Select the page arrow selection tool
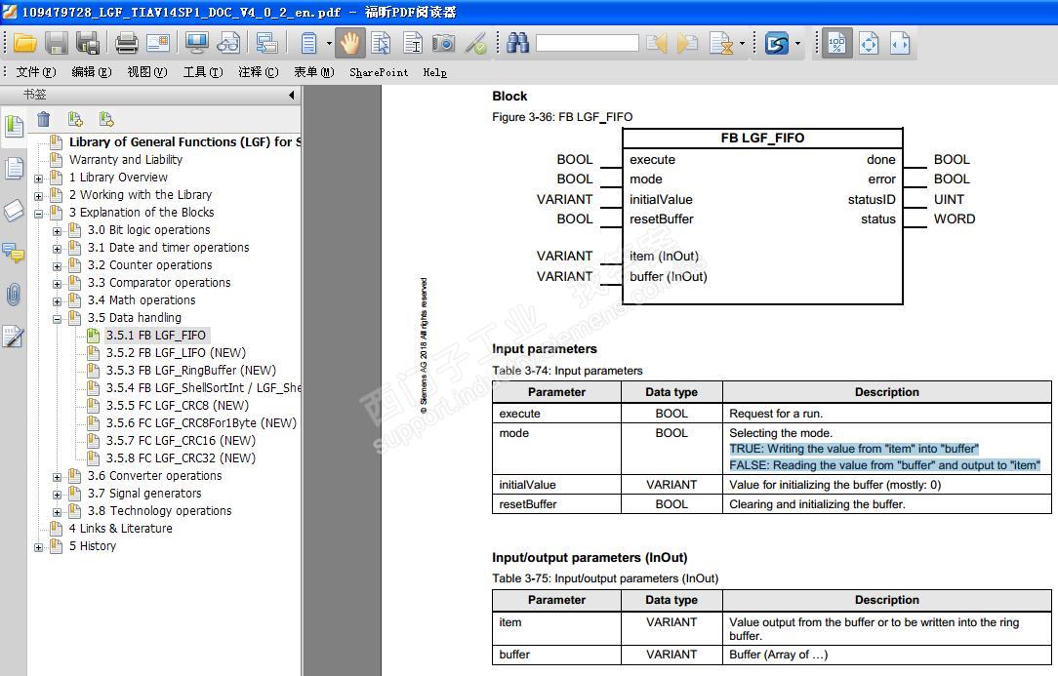1058x676 pixels. [381, 44]
